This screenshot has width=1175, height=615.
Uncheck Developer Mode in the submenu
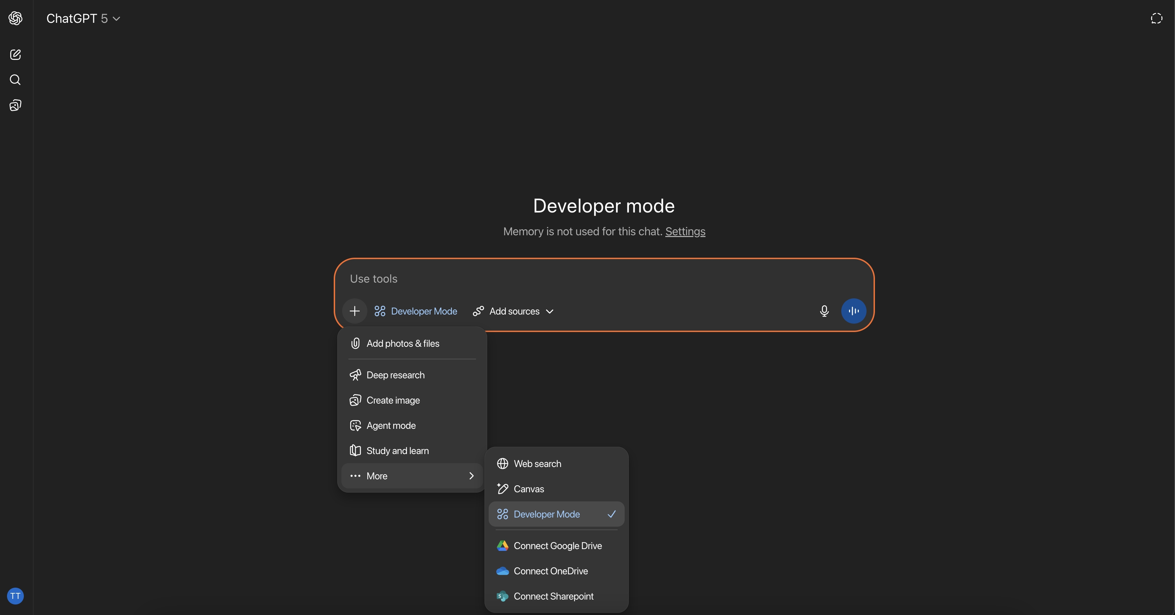click(x=556, y=514)
